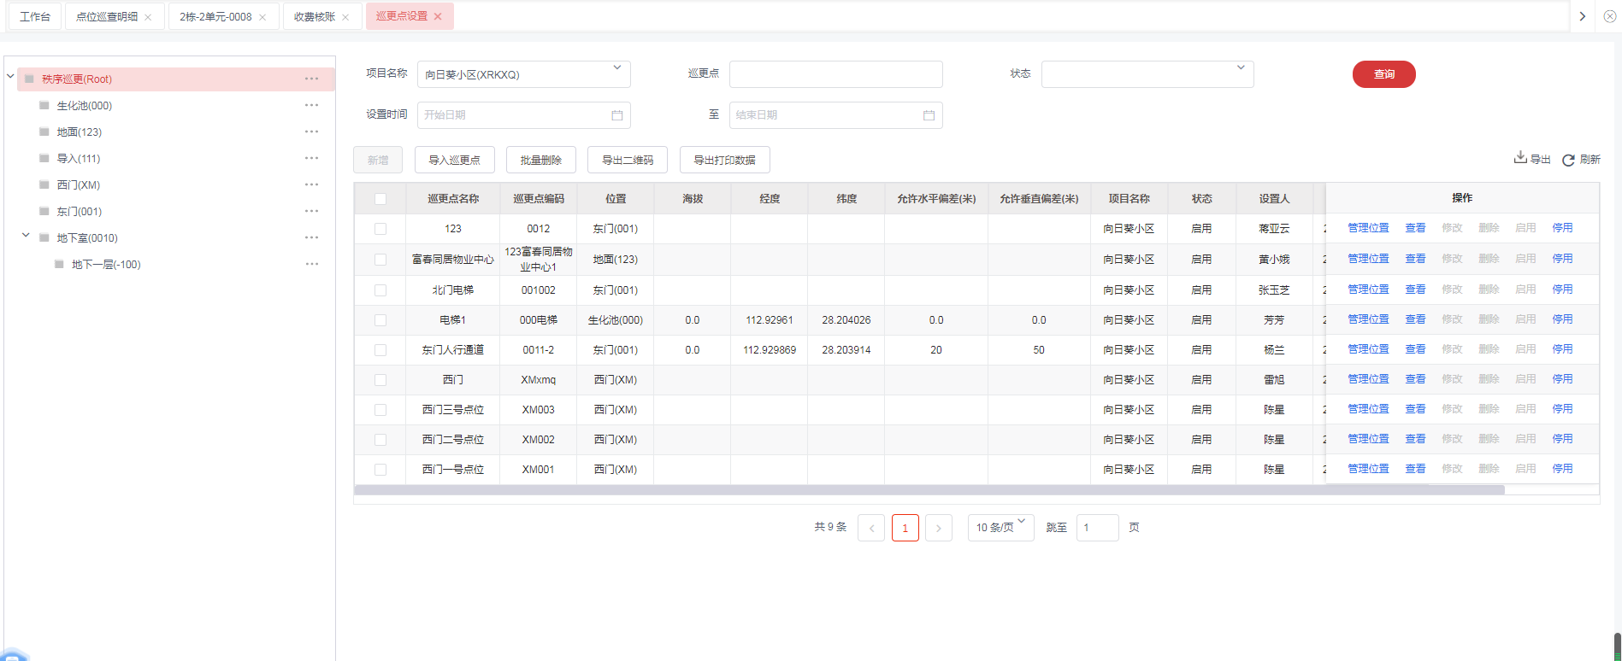1622x661 pixels.
Task: Click the 巡更点 input field
Action: tap(835, 74)
